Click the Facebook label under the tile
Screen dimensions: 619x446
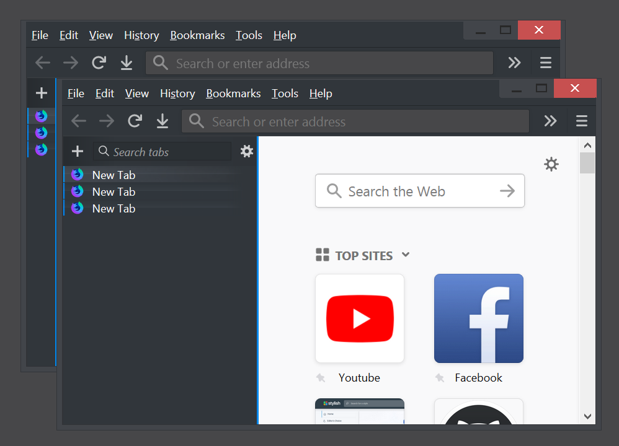(478, 378)
